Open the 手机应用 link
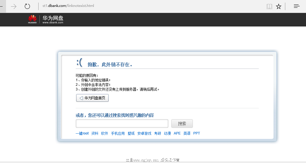306x163 pixels. (x=118, y=133)
